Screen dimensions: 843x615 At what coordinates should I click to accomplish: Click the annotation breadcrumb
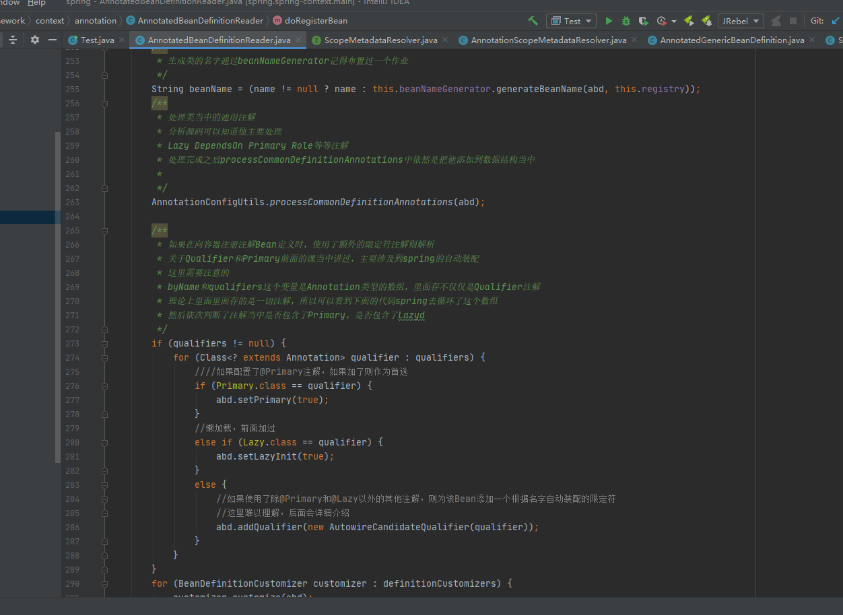[x=96, y=21]
